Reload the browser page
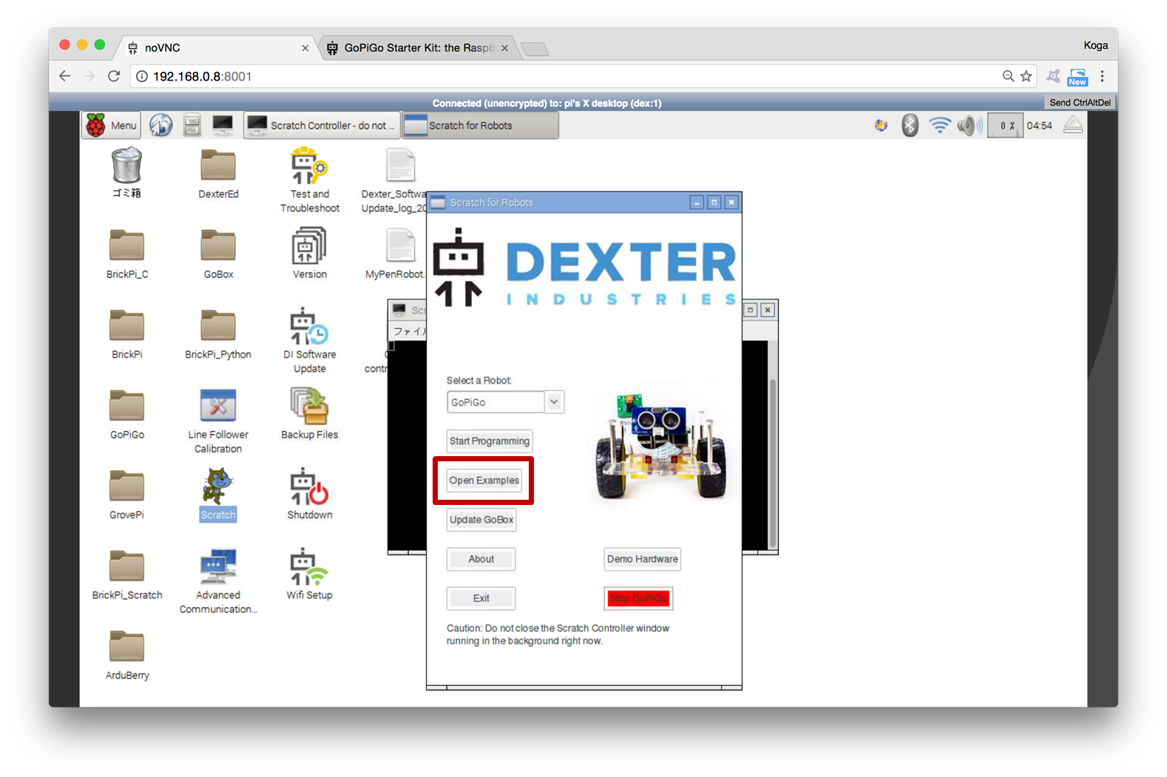 114,76
